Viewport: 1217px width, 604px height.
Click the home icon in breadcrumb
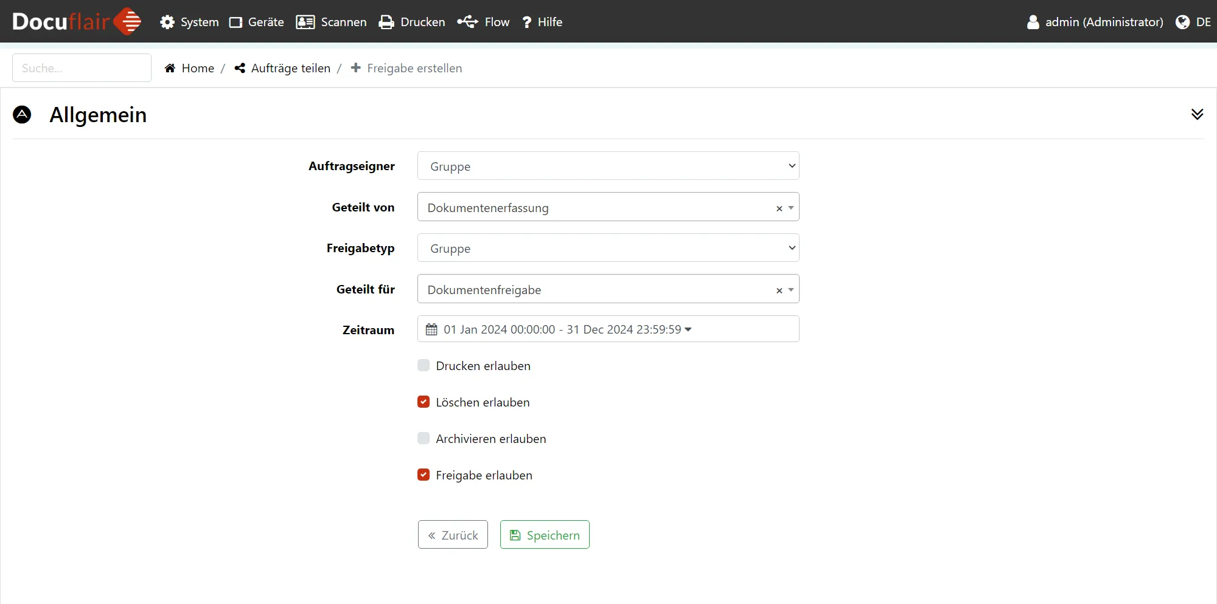click(170, 68)
